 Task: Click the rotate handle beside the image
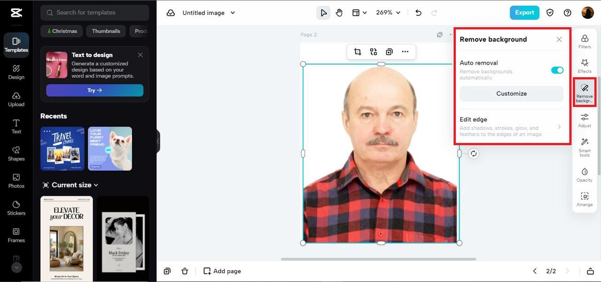coord(474,154)
